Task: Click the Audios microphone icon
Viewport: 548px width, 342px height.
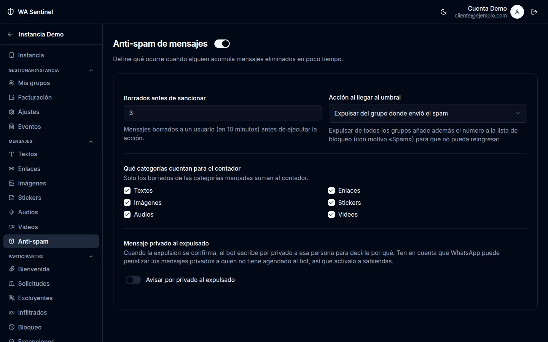Action: pos(11,212)
